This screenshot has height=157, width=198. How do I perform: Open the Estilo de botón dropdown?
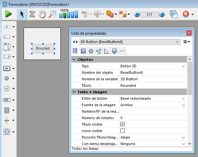click(183, 98)
